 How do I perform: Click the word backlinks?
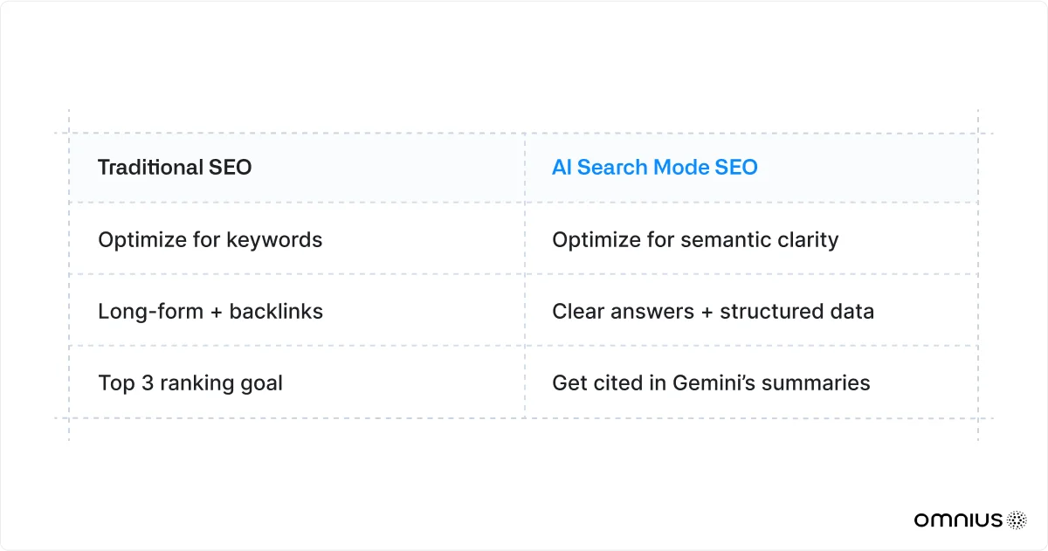tap(276, 311)
